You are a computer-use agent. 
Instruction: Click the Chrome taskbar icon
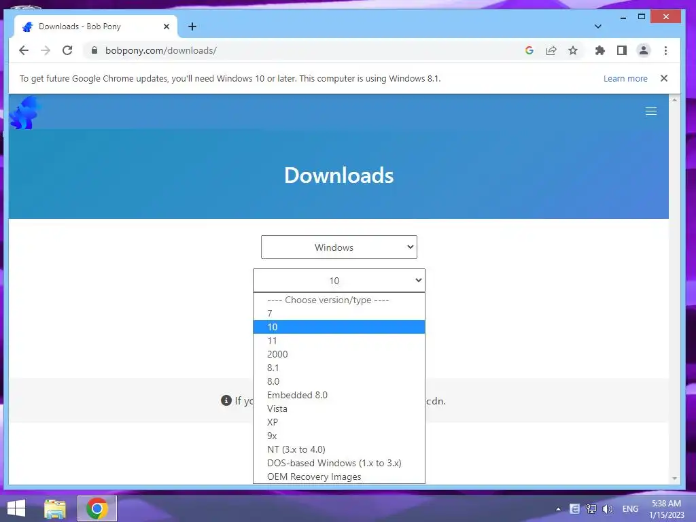(97, 508)
